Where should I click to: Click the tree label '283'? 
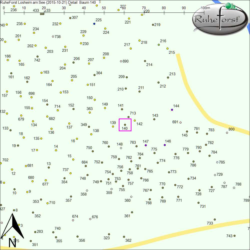pos(40,231)
